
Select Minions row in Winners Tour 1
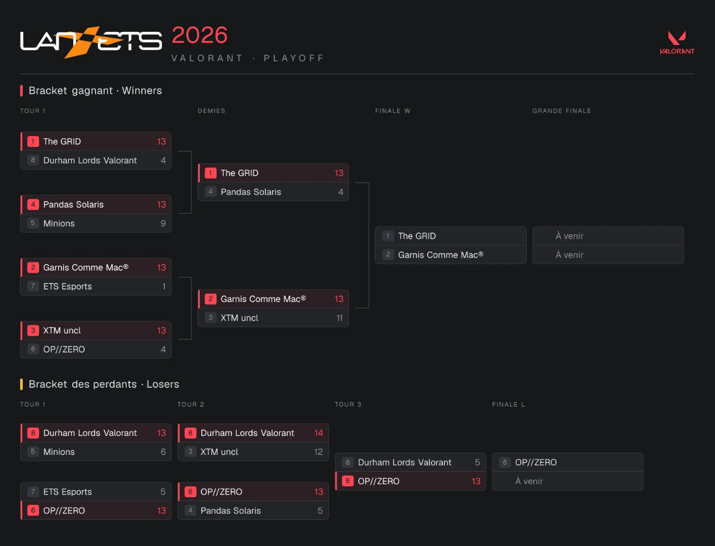coord(96,223)
